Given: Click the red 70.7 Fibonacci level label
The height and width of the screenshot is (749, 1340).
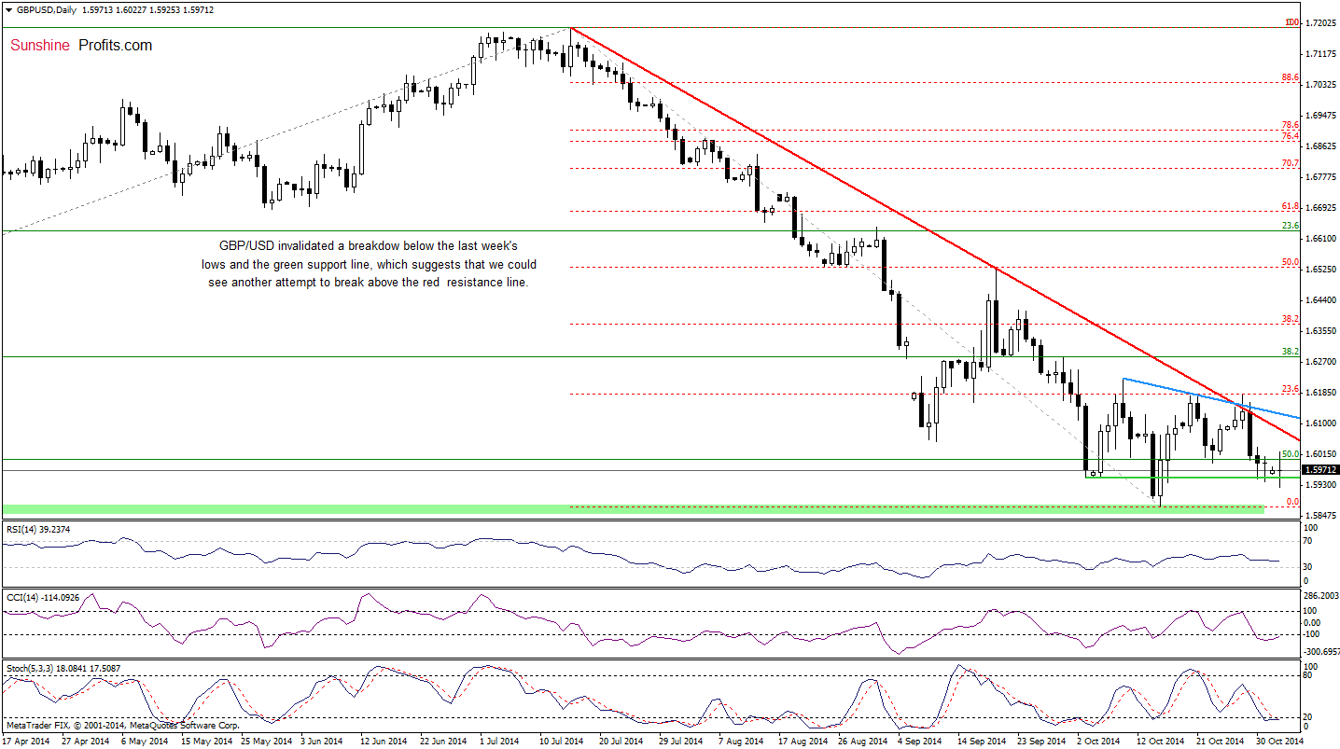Looking at the screenshot, I should click(x=1290, y=163).
